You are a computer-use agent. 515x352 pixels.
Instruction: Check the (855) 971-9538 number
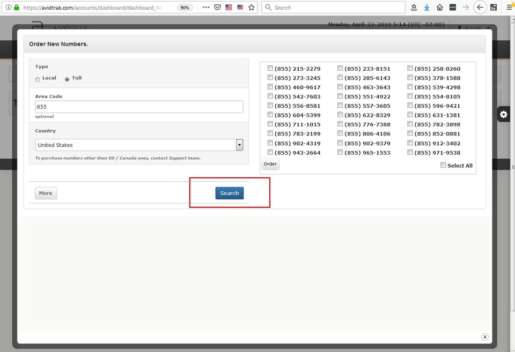click(x=410, y=152)
